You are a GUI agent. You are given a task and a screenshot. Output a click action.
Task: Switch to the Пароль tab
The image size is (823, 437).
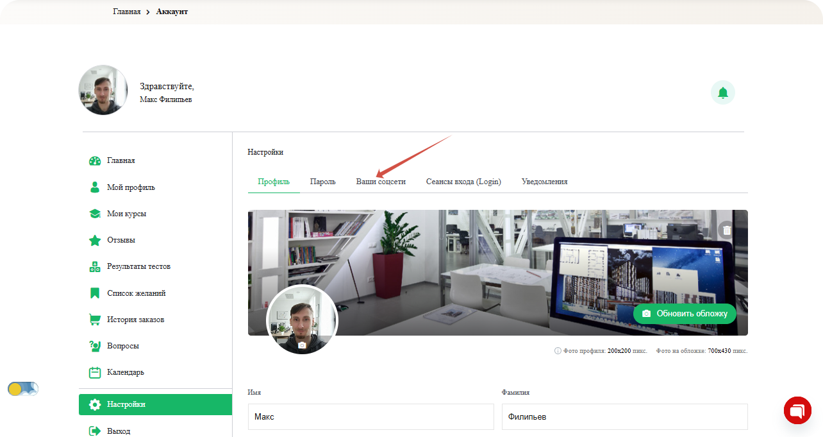(x=322, y=182)
